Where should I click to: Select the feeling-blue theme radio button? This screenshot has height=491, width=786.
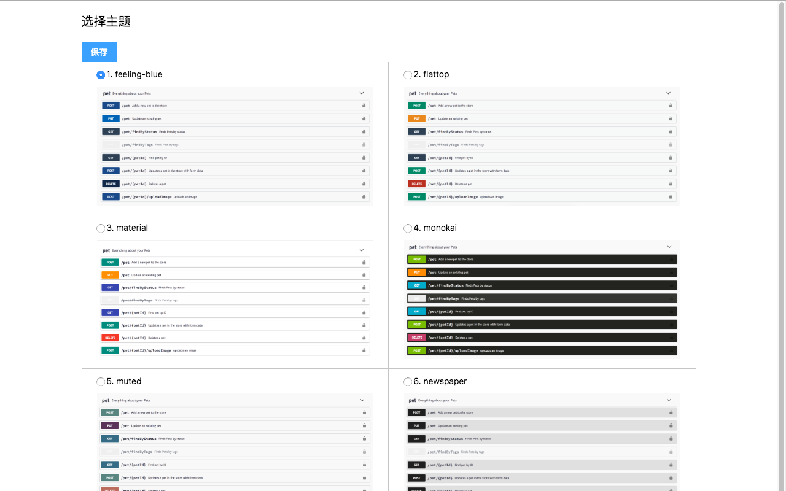[101, 75]
